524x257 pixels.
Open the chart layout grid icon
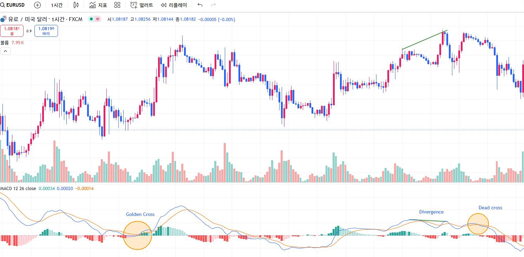117,5
